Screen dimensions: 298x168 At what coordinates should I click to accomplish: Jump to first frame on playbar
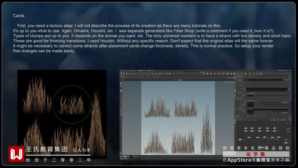tap(121, 156)
